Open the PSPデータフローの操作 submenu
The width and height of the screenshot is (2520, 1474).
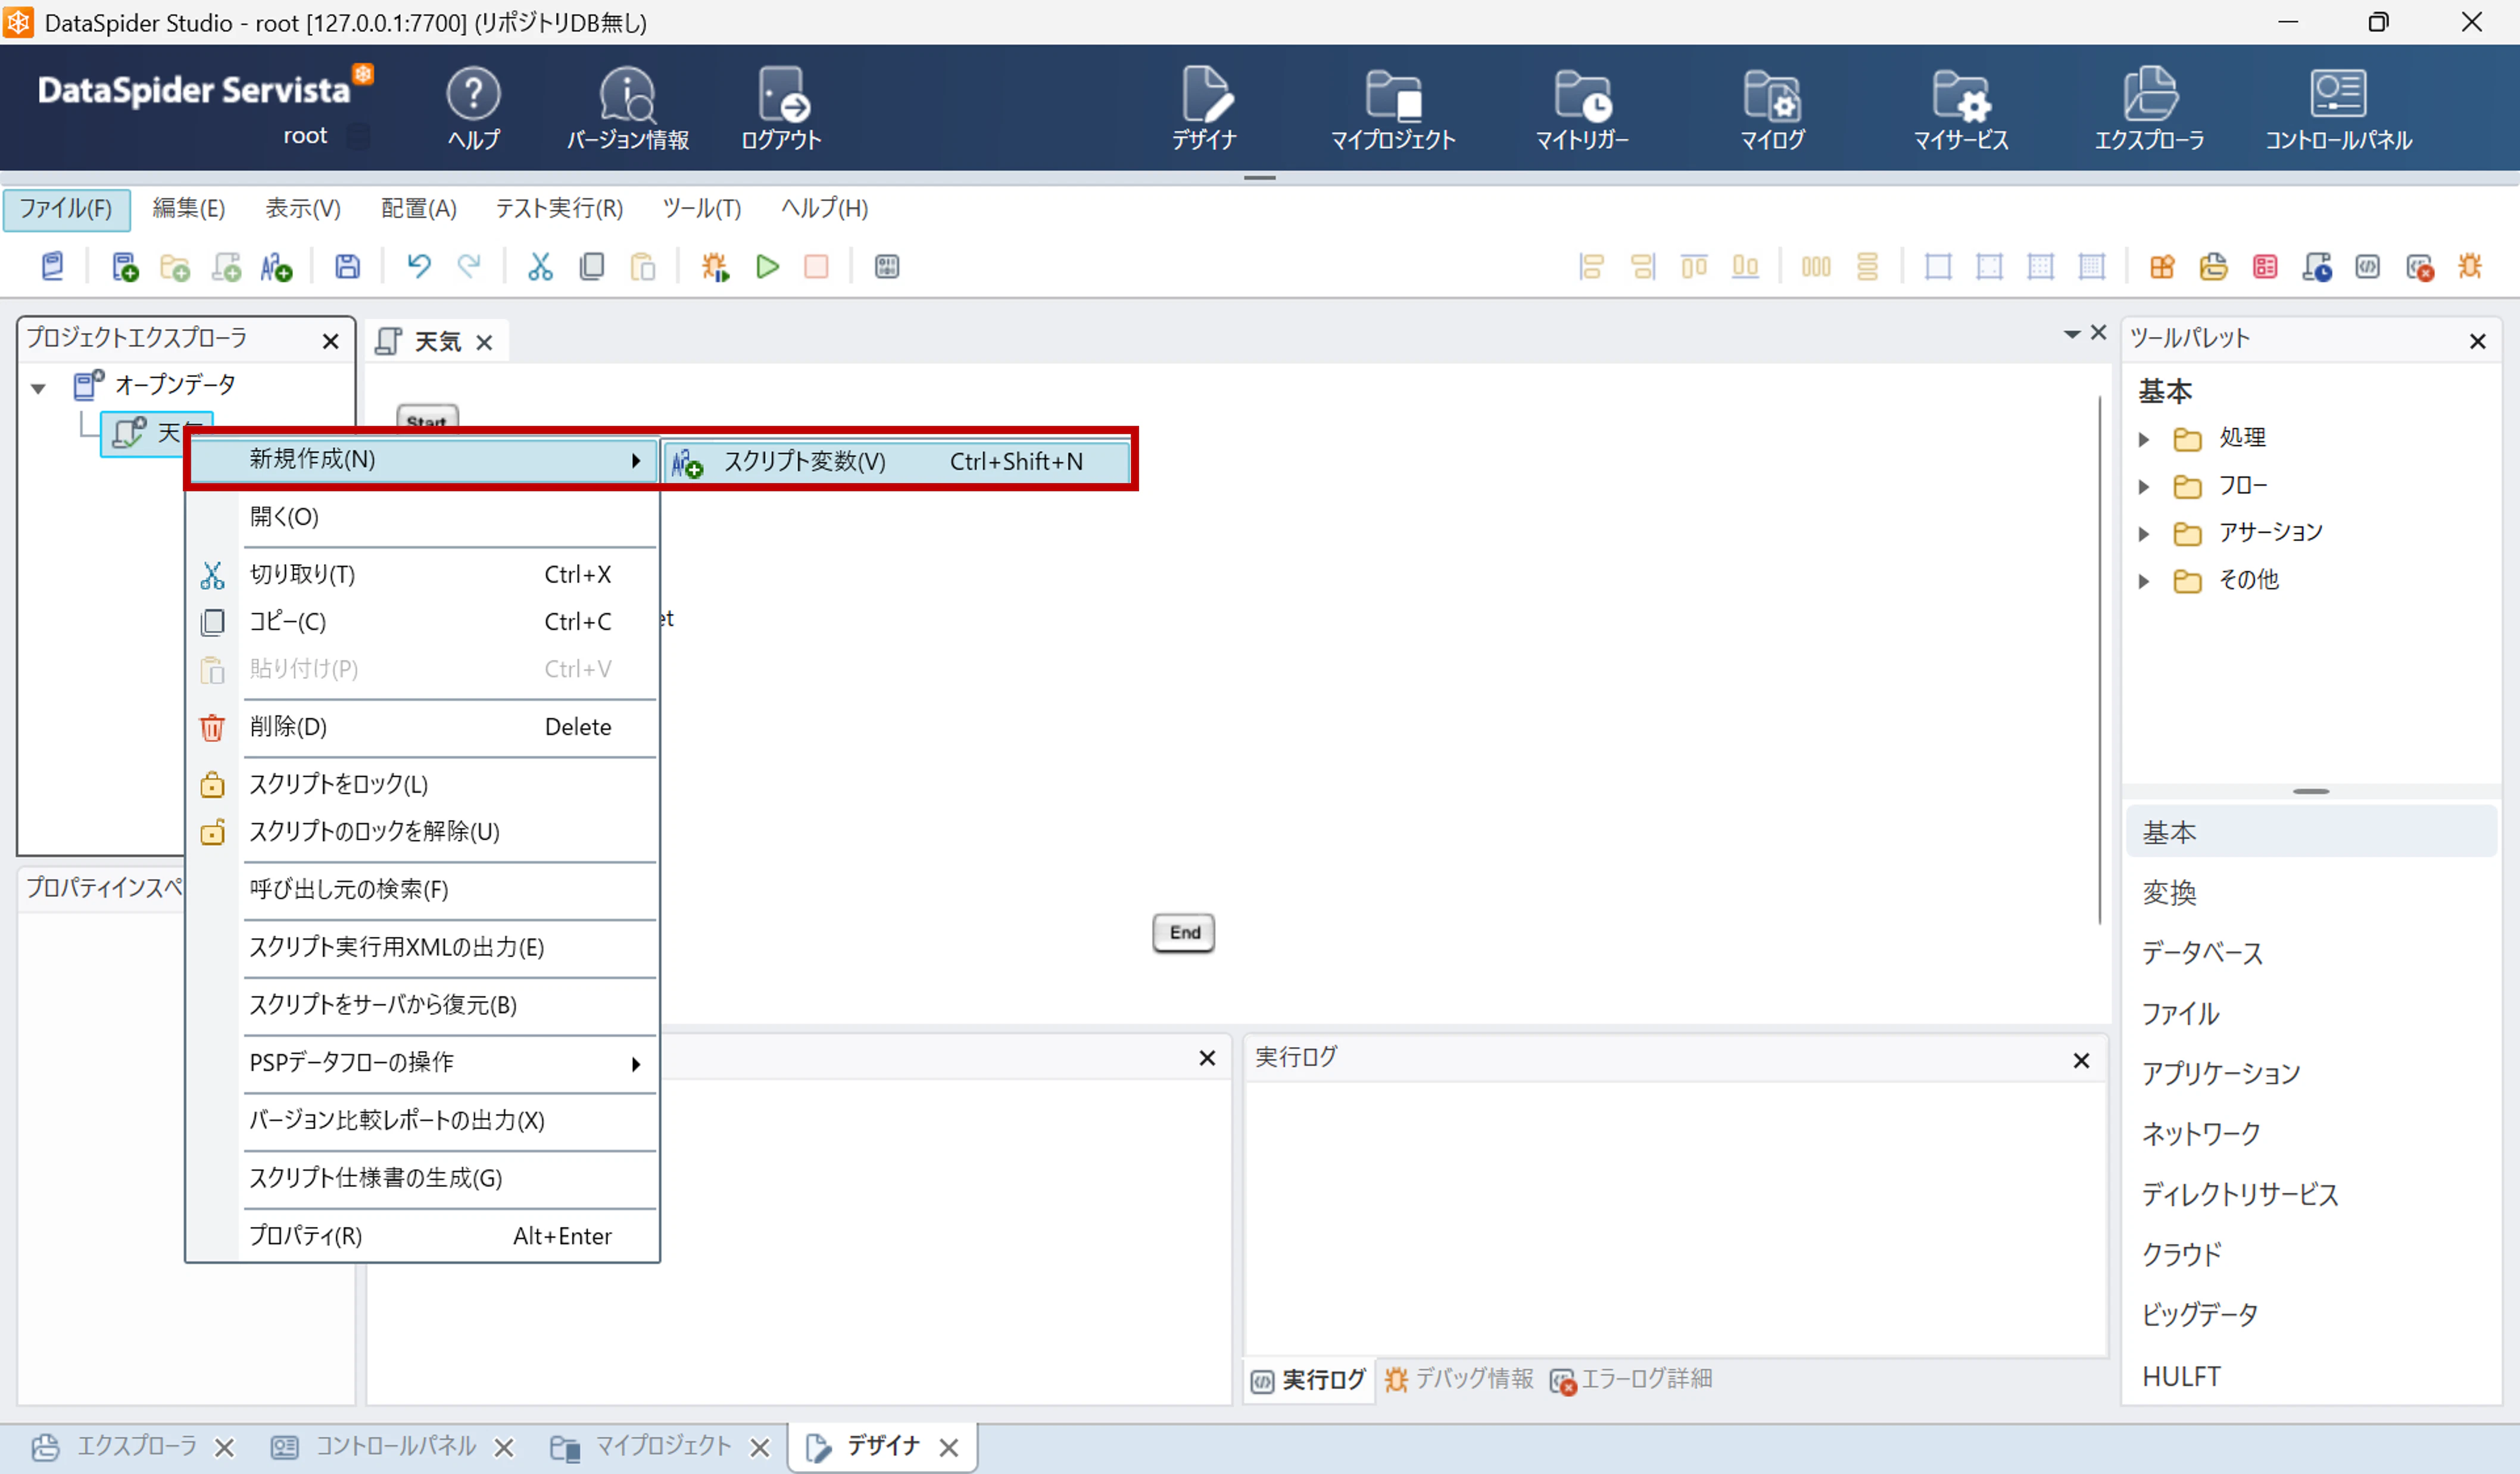[422, 1062]
